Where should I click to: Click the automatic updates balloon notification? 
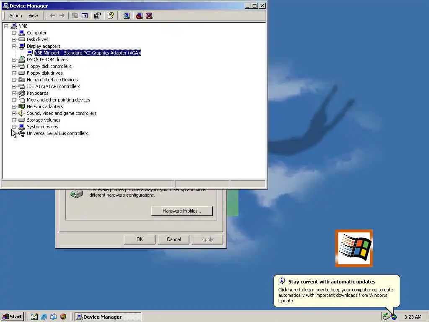(x=336, y=291)
